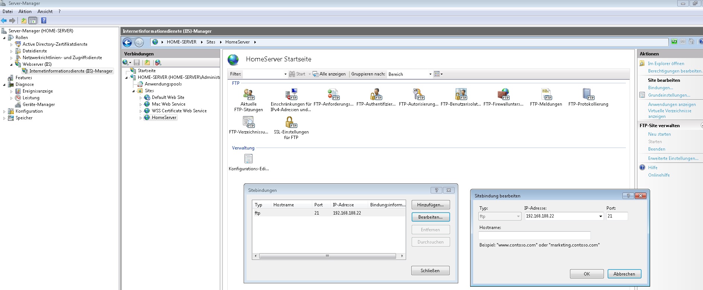Viewport: 703px width, 290px height.
Task: Open the ? help menu
Action: coord(60,12)
